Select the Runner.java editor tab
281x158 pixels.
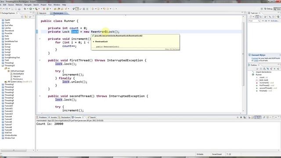click(x=58, y=13)
